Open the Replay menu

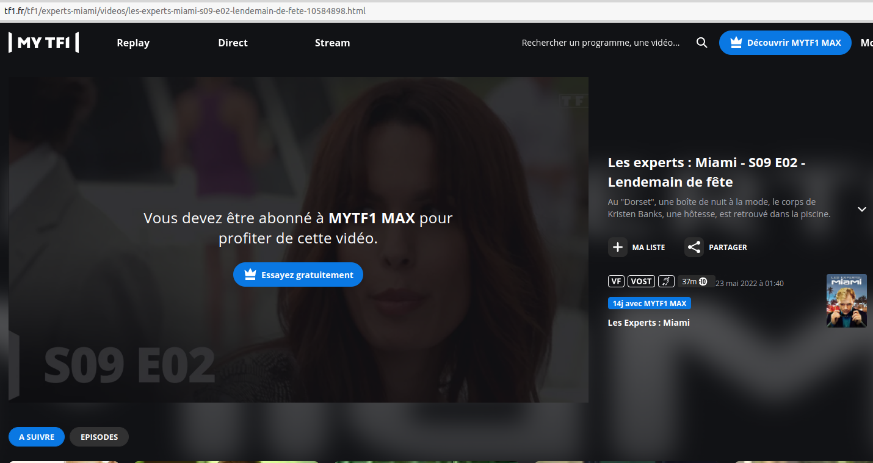pyautogui.click(x=133, y=43)
